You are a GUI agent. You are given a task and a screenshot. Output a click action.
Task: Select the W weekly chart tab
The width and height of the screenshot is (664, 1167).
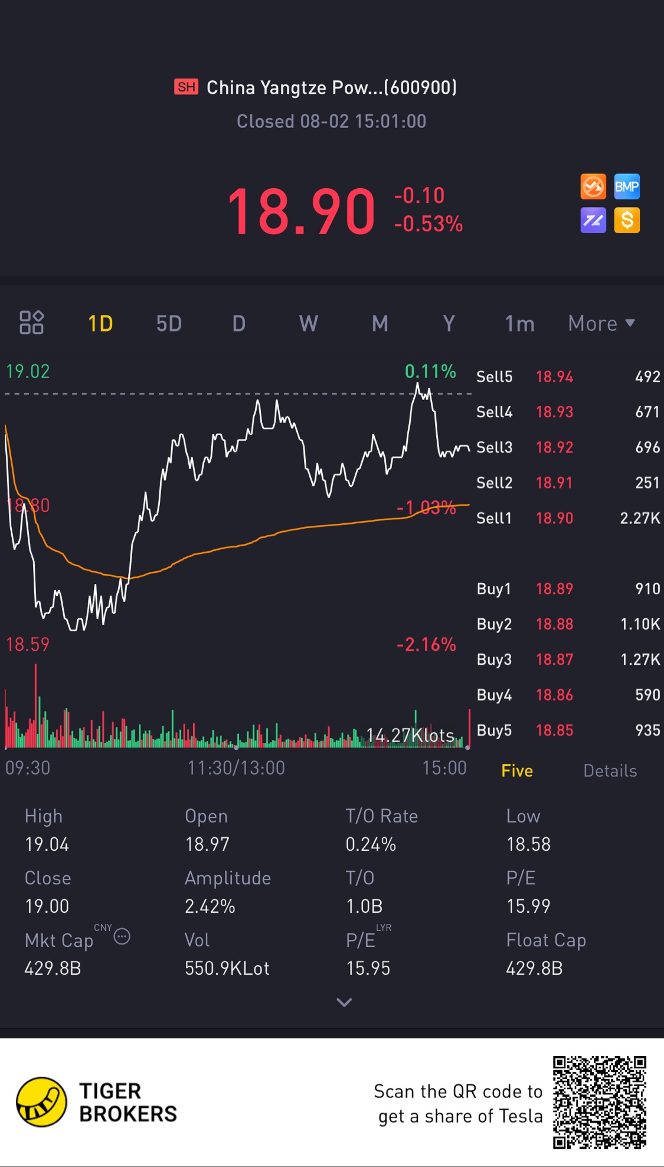308,323
